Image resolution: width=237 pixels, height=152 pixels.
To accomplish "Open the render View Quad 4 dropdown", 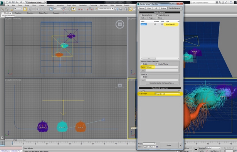I will coord(149,147).
